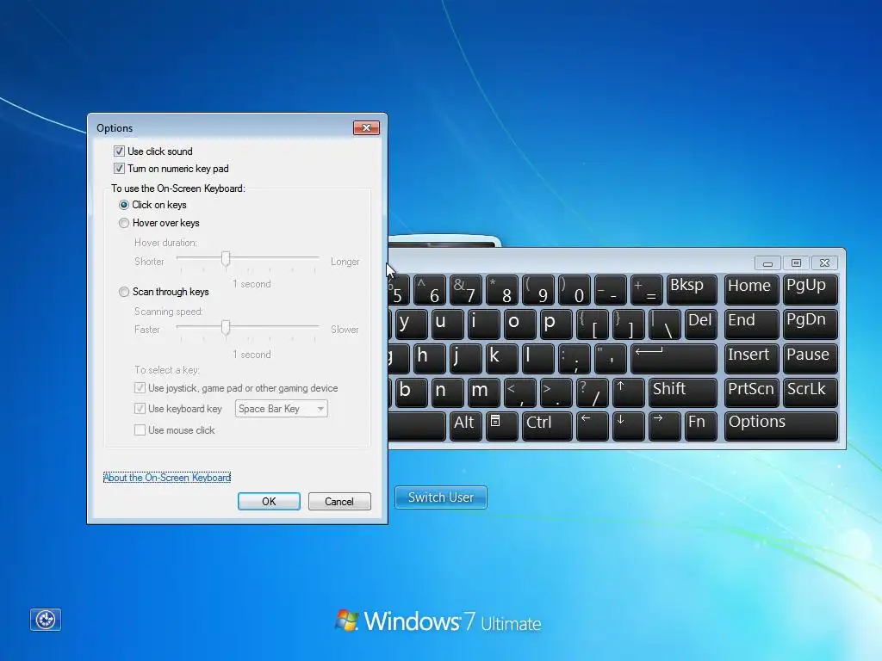The height and width of the screenshot is (661, 882).
Task: Tap the context menu key on keyboard
Action: 501,426
